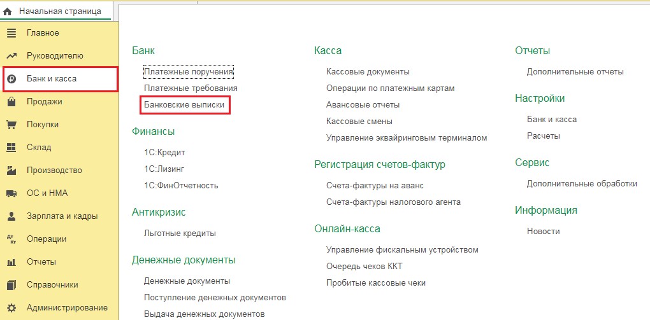The height and width of the screenshot is (320, 650).
Task: Click the ruble icon of Банк и касса
Action: (11, 79)
